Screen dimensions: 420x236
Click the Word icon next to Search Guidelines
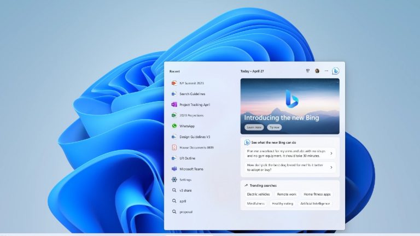(x=174, y=94)
